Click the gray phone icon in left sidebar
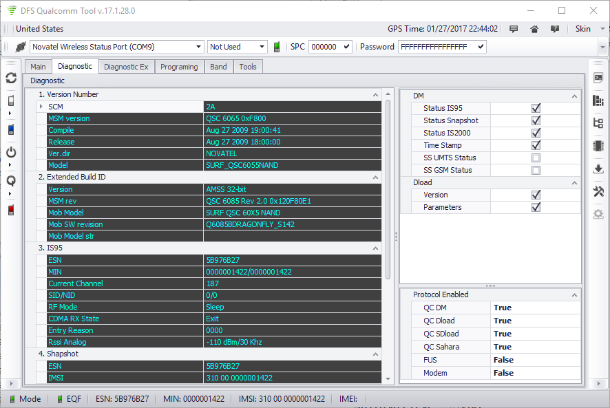610x408 pixels. (11, 100)
